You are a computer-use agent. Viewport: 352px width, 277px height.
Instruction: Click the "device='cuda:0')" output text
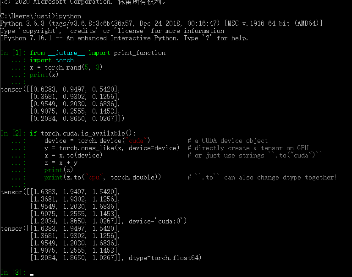coord(158,221)
